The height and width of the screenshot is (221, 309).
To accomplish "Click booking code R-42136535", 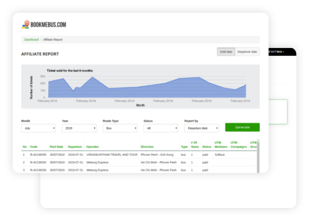I will click(x=38, y=155).
